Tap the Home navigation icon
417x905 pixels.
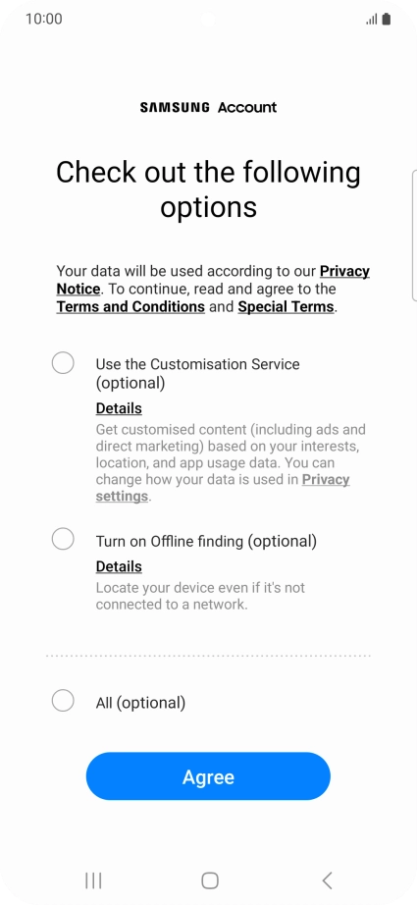pos(210,880)
